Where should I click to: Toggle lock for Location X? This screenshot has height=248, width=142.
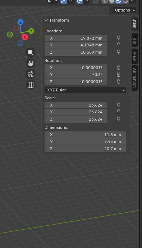point(119,38)
